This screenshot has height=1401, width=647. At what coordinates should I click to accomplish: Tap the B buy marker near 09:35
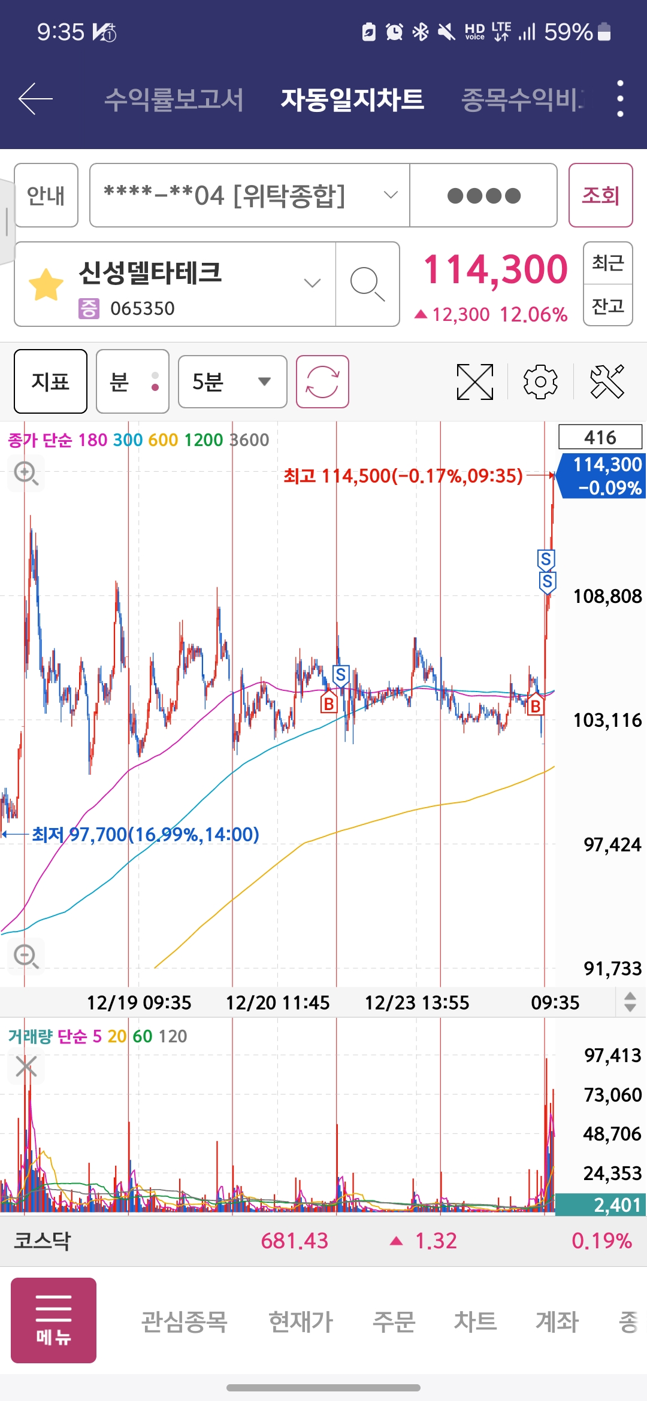(536, 705)
